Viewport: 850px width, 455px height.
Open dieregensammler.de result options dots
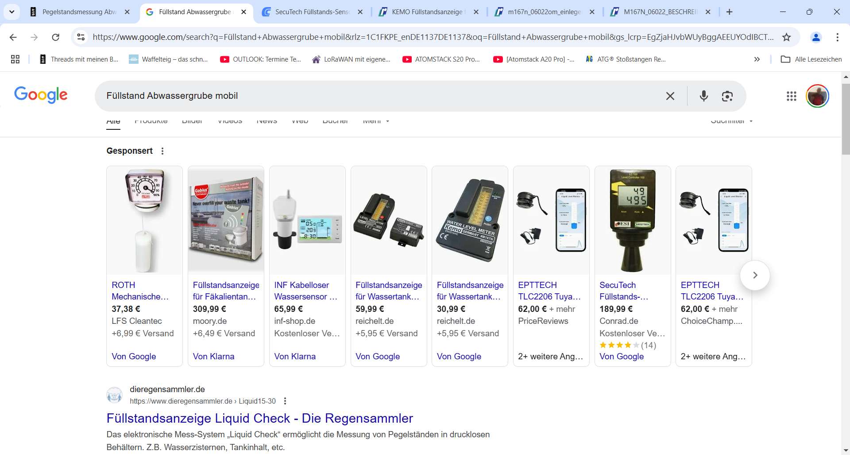point(285,401)
